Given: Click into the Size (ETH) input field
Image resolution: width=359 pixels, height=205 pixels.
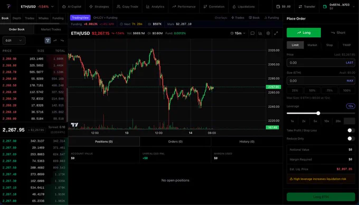Looking at the screenshot, I should 321,81.
